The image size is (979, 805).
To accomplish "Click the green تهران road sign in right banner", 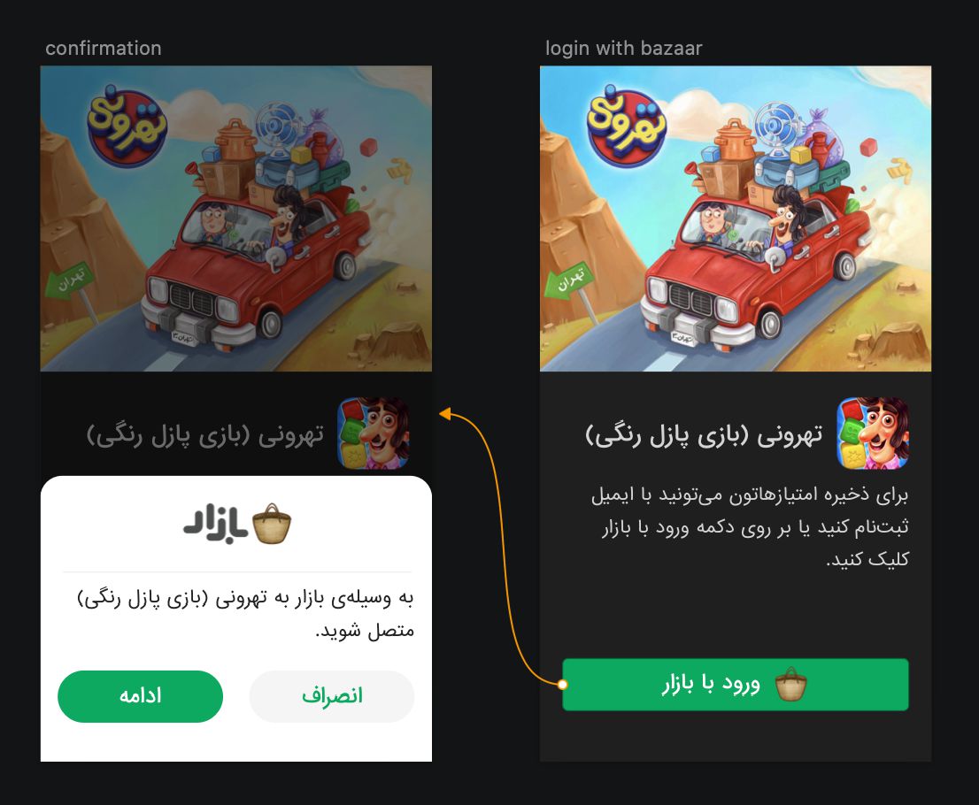I will click(567, 280).
